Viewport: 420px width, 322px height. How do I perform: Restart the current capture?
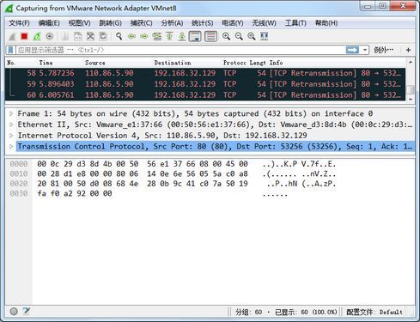coord(37,36)
